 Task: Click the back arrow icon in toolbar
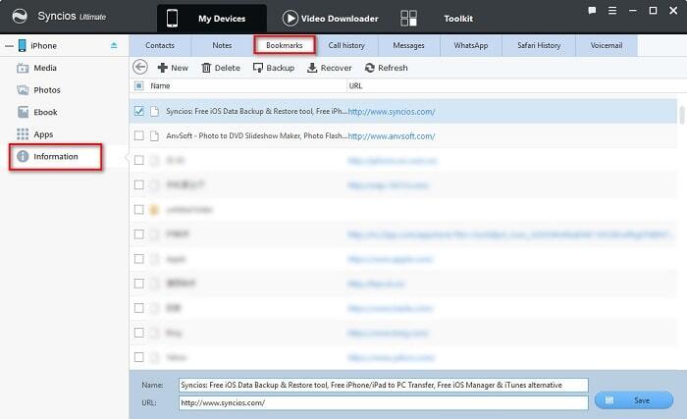tap(139, 68)
